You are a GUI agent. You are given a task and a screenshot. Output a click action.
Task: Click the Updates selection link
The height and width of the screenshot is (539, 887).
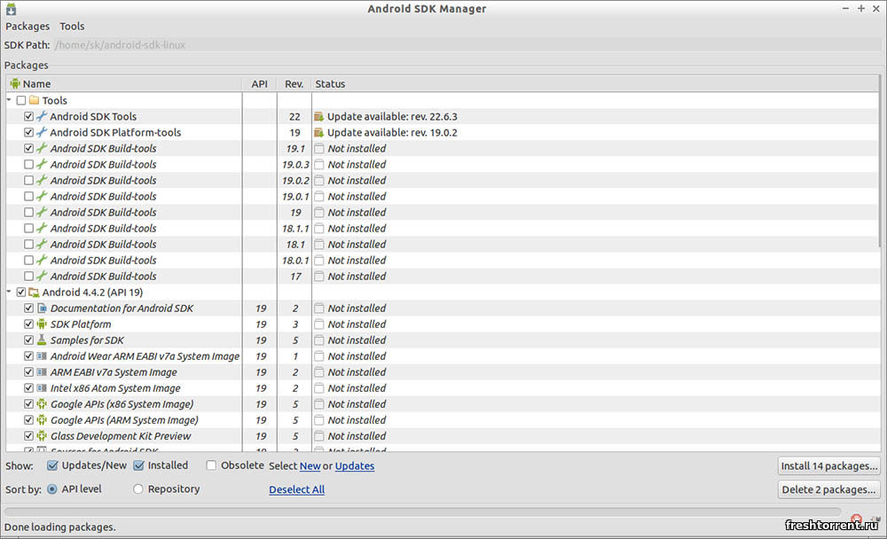[355, 466]
